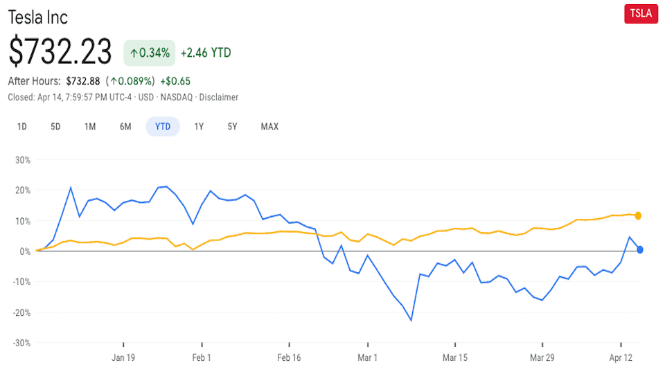
Task: Click the Tesla Inc title
Action: [38, 17]
